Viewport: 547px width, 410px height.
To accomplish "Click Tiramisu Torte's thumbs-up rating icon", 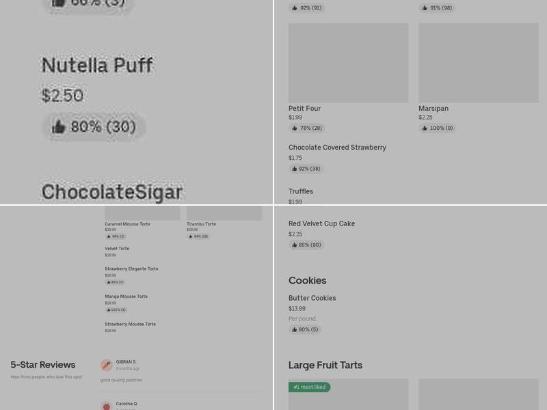I will point(191,236).
